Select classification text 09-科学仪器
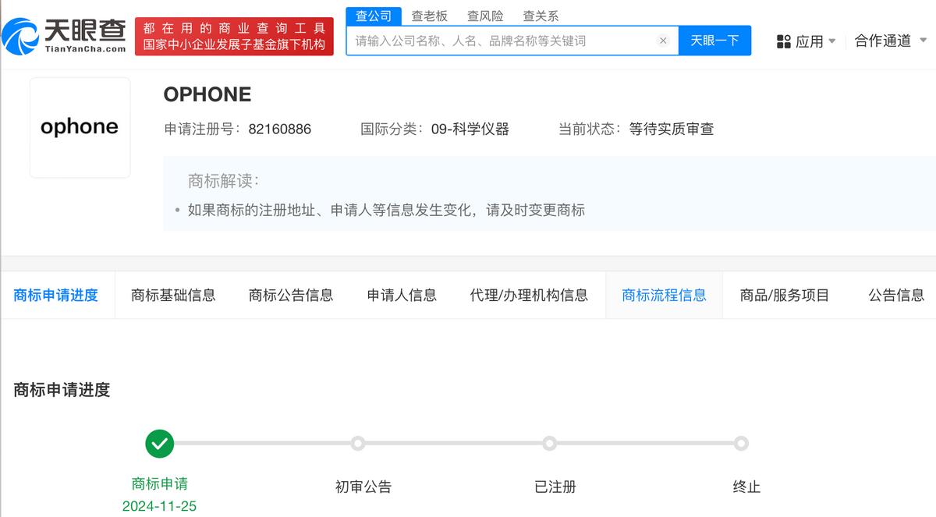The width and height of the screenshot is (936, 517). 470,129
